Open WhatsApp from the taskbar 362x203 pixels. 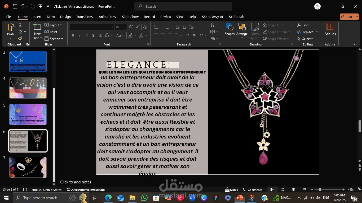[x=144, y=198]
